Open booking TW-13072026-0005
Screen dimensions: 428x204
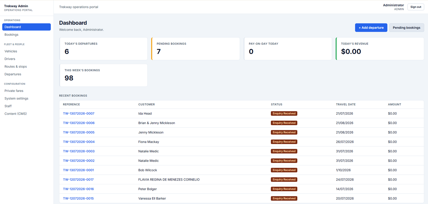click(x=79, y=132)
